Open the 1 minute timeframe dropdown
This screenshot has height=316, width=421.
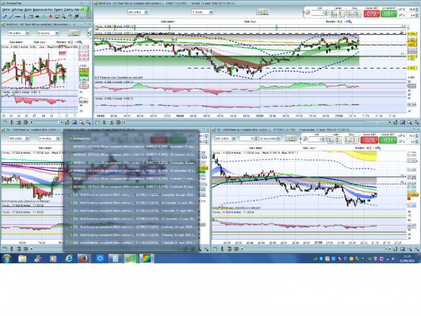pyautogui.click(x=203, y=12)
